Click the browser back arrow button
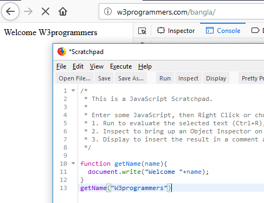Image resolution: width=264 pixels, height=203 pixels. click(10, 12)
